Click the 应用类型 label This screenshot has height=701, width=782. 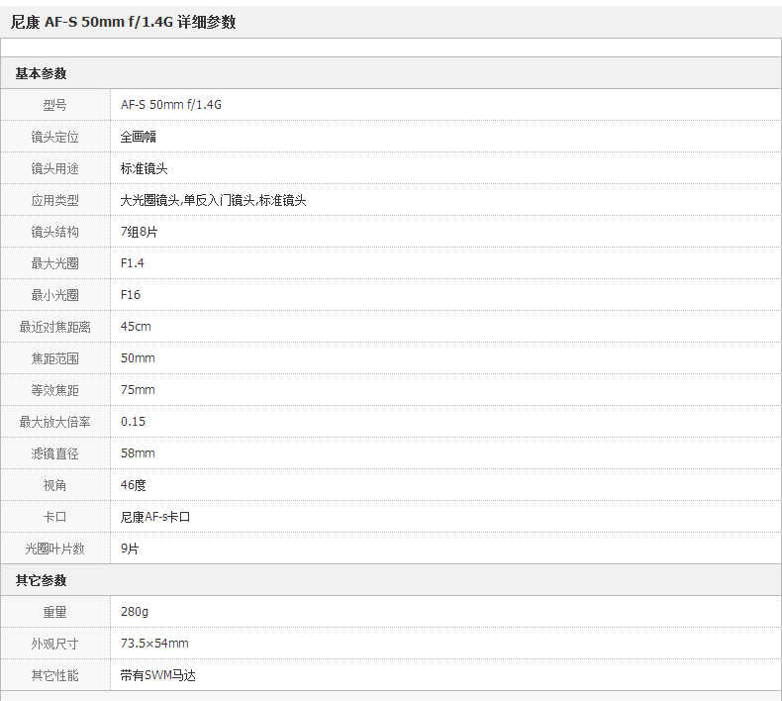54,200
